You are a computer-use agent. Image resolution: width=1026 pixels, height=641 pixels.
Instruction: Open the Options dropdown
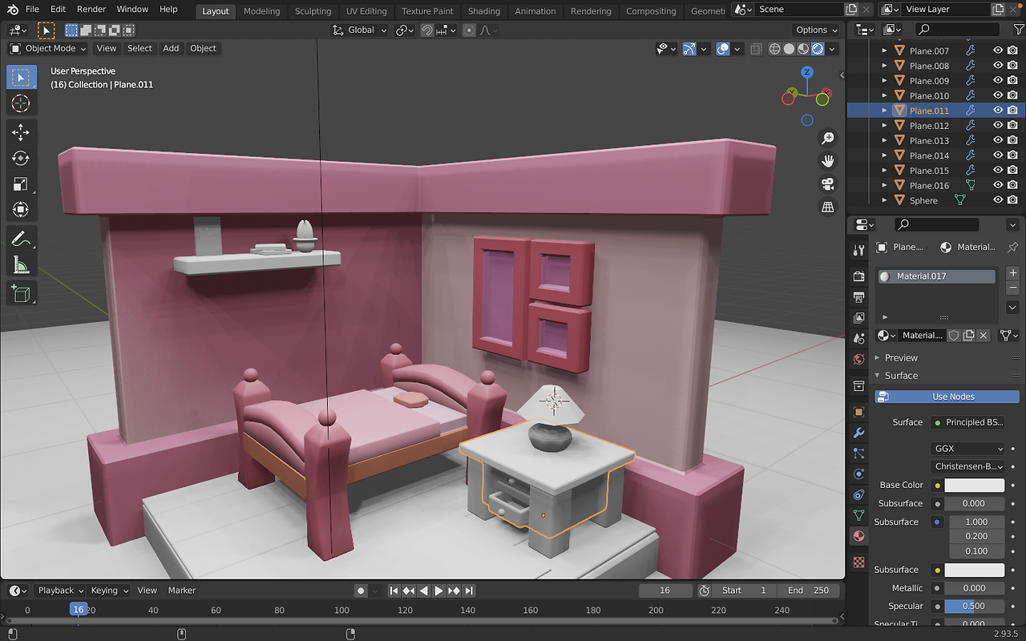pos(817,30)
